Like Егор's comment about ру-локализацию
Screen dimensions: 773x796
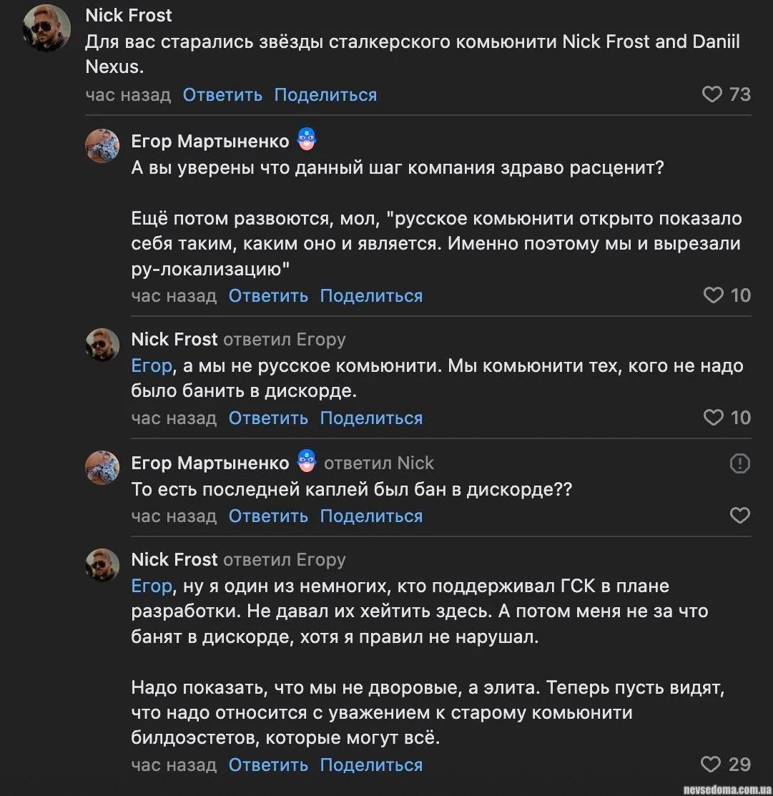pyautogui.click(x=714, y=295)
